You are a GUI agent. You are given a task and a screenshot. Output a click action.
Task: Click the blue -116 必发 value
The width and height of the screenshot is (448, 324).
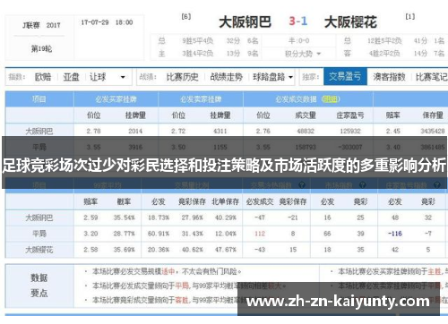coord(395,234)
